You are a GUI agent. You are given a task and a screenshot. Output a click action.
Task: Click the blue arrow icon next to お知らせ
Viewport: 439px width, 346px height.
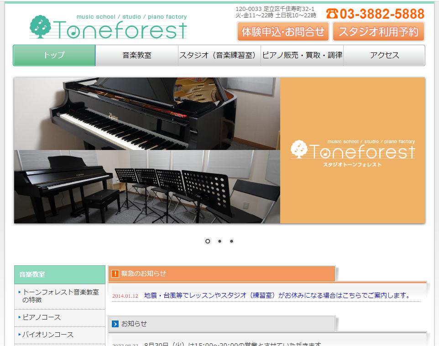click(x=115, y=324)
